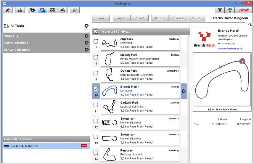
Task: Click the Tracks map toolbar icon
Action: click(43, 10)
